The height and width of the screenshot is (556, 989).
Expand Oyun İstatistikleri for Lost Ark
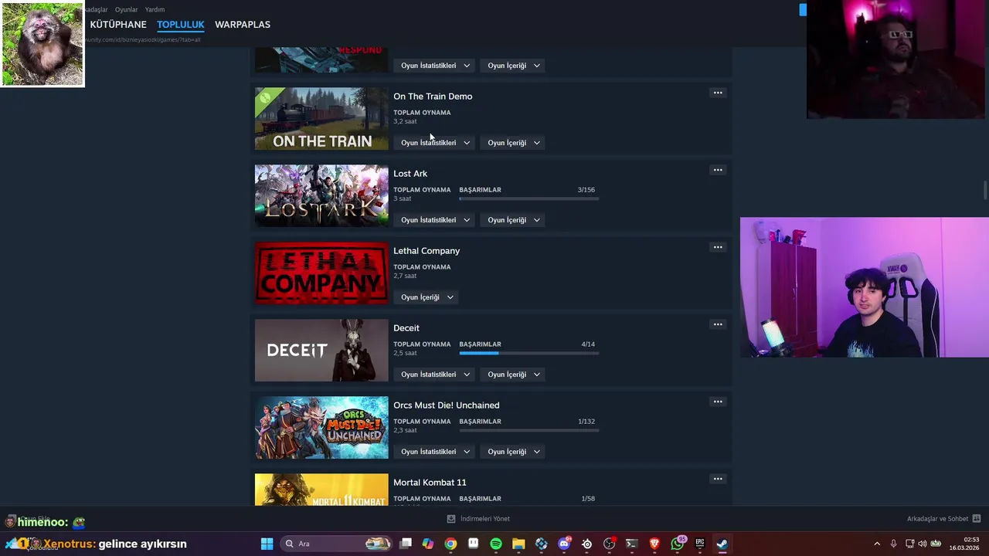point(435,220)
